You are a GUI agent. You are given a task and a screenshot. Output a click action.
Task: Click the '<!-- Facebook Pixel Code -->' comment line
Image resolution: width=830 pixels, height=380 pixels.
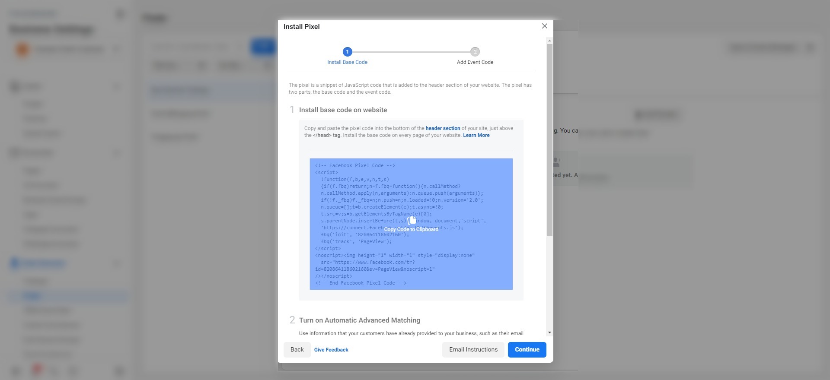point(355,165)
